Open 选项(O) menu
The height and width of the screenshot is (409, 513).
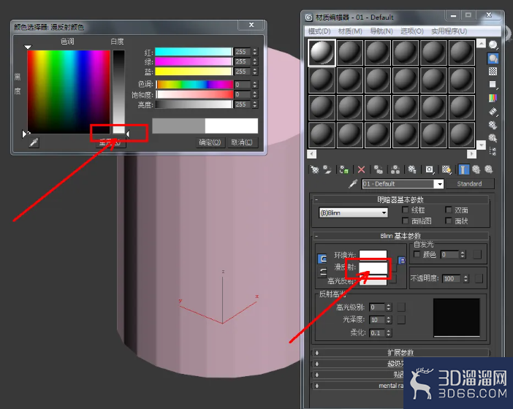point(412,31)
